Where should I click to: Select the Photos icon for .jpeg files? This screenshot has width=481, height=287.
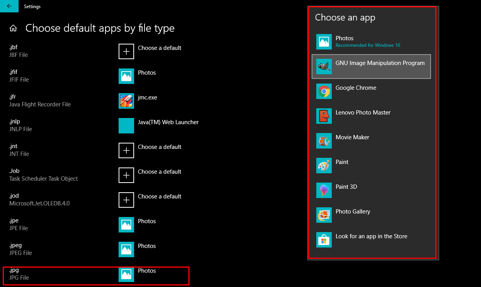126,249
